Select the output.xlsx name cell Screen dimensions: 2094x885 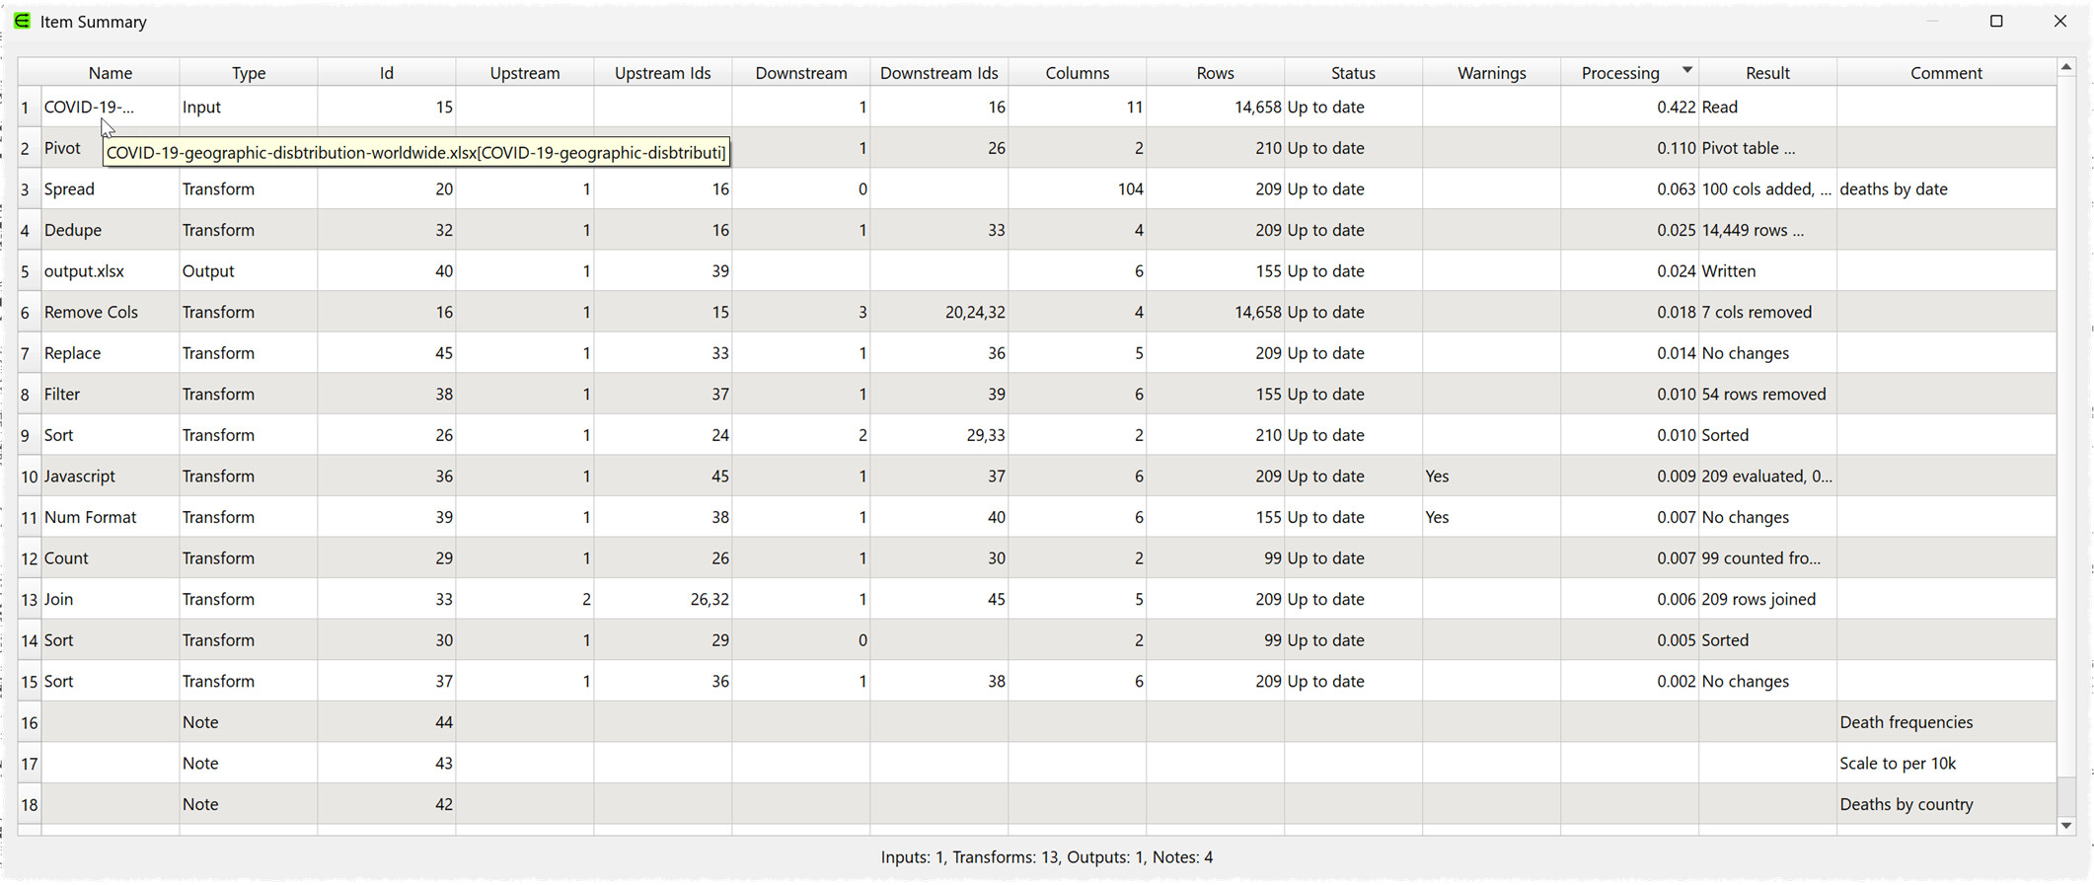point(111,270)
